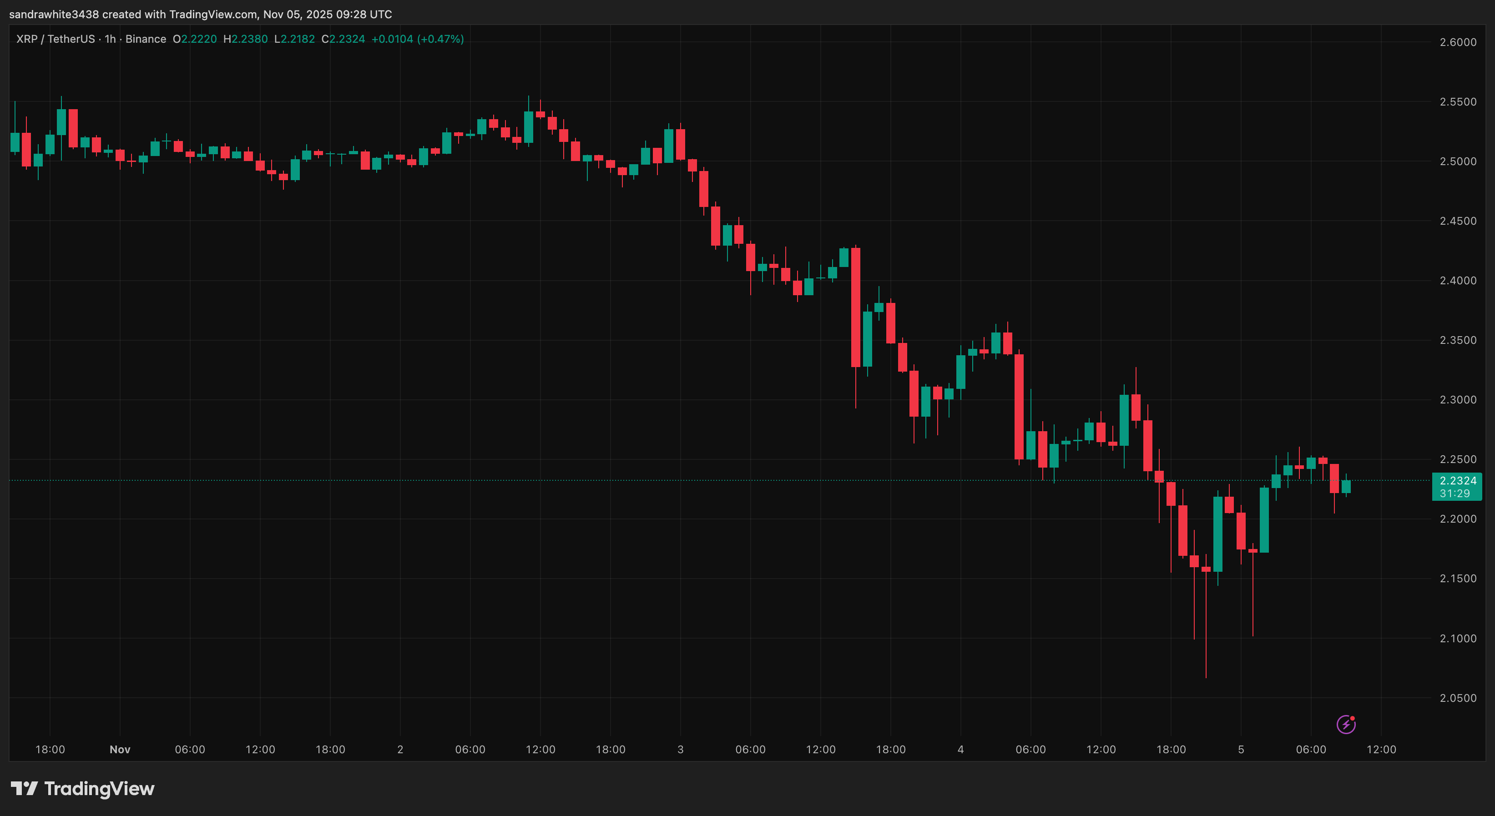Select the green 2.2324 last price label
Screen dimensions: 1495x816
[1457, 480]
